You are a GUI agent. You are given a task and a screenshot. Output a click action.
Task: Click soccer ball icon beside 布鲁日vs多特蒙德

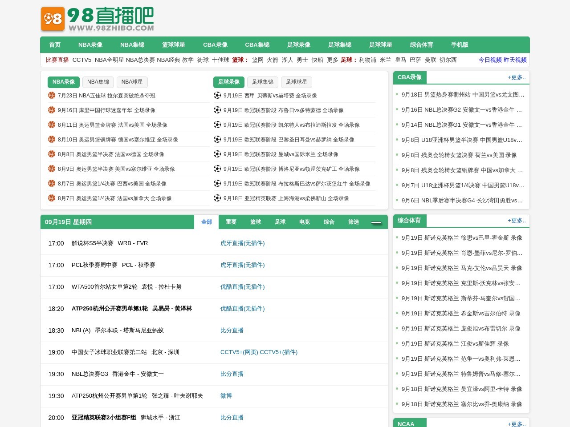pyautogui.click(x=217, y=110)
